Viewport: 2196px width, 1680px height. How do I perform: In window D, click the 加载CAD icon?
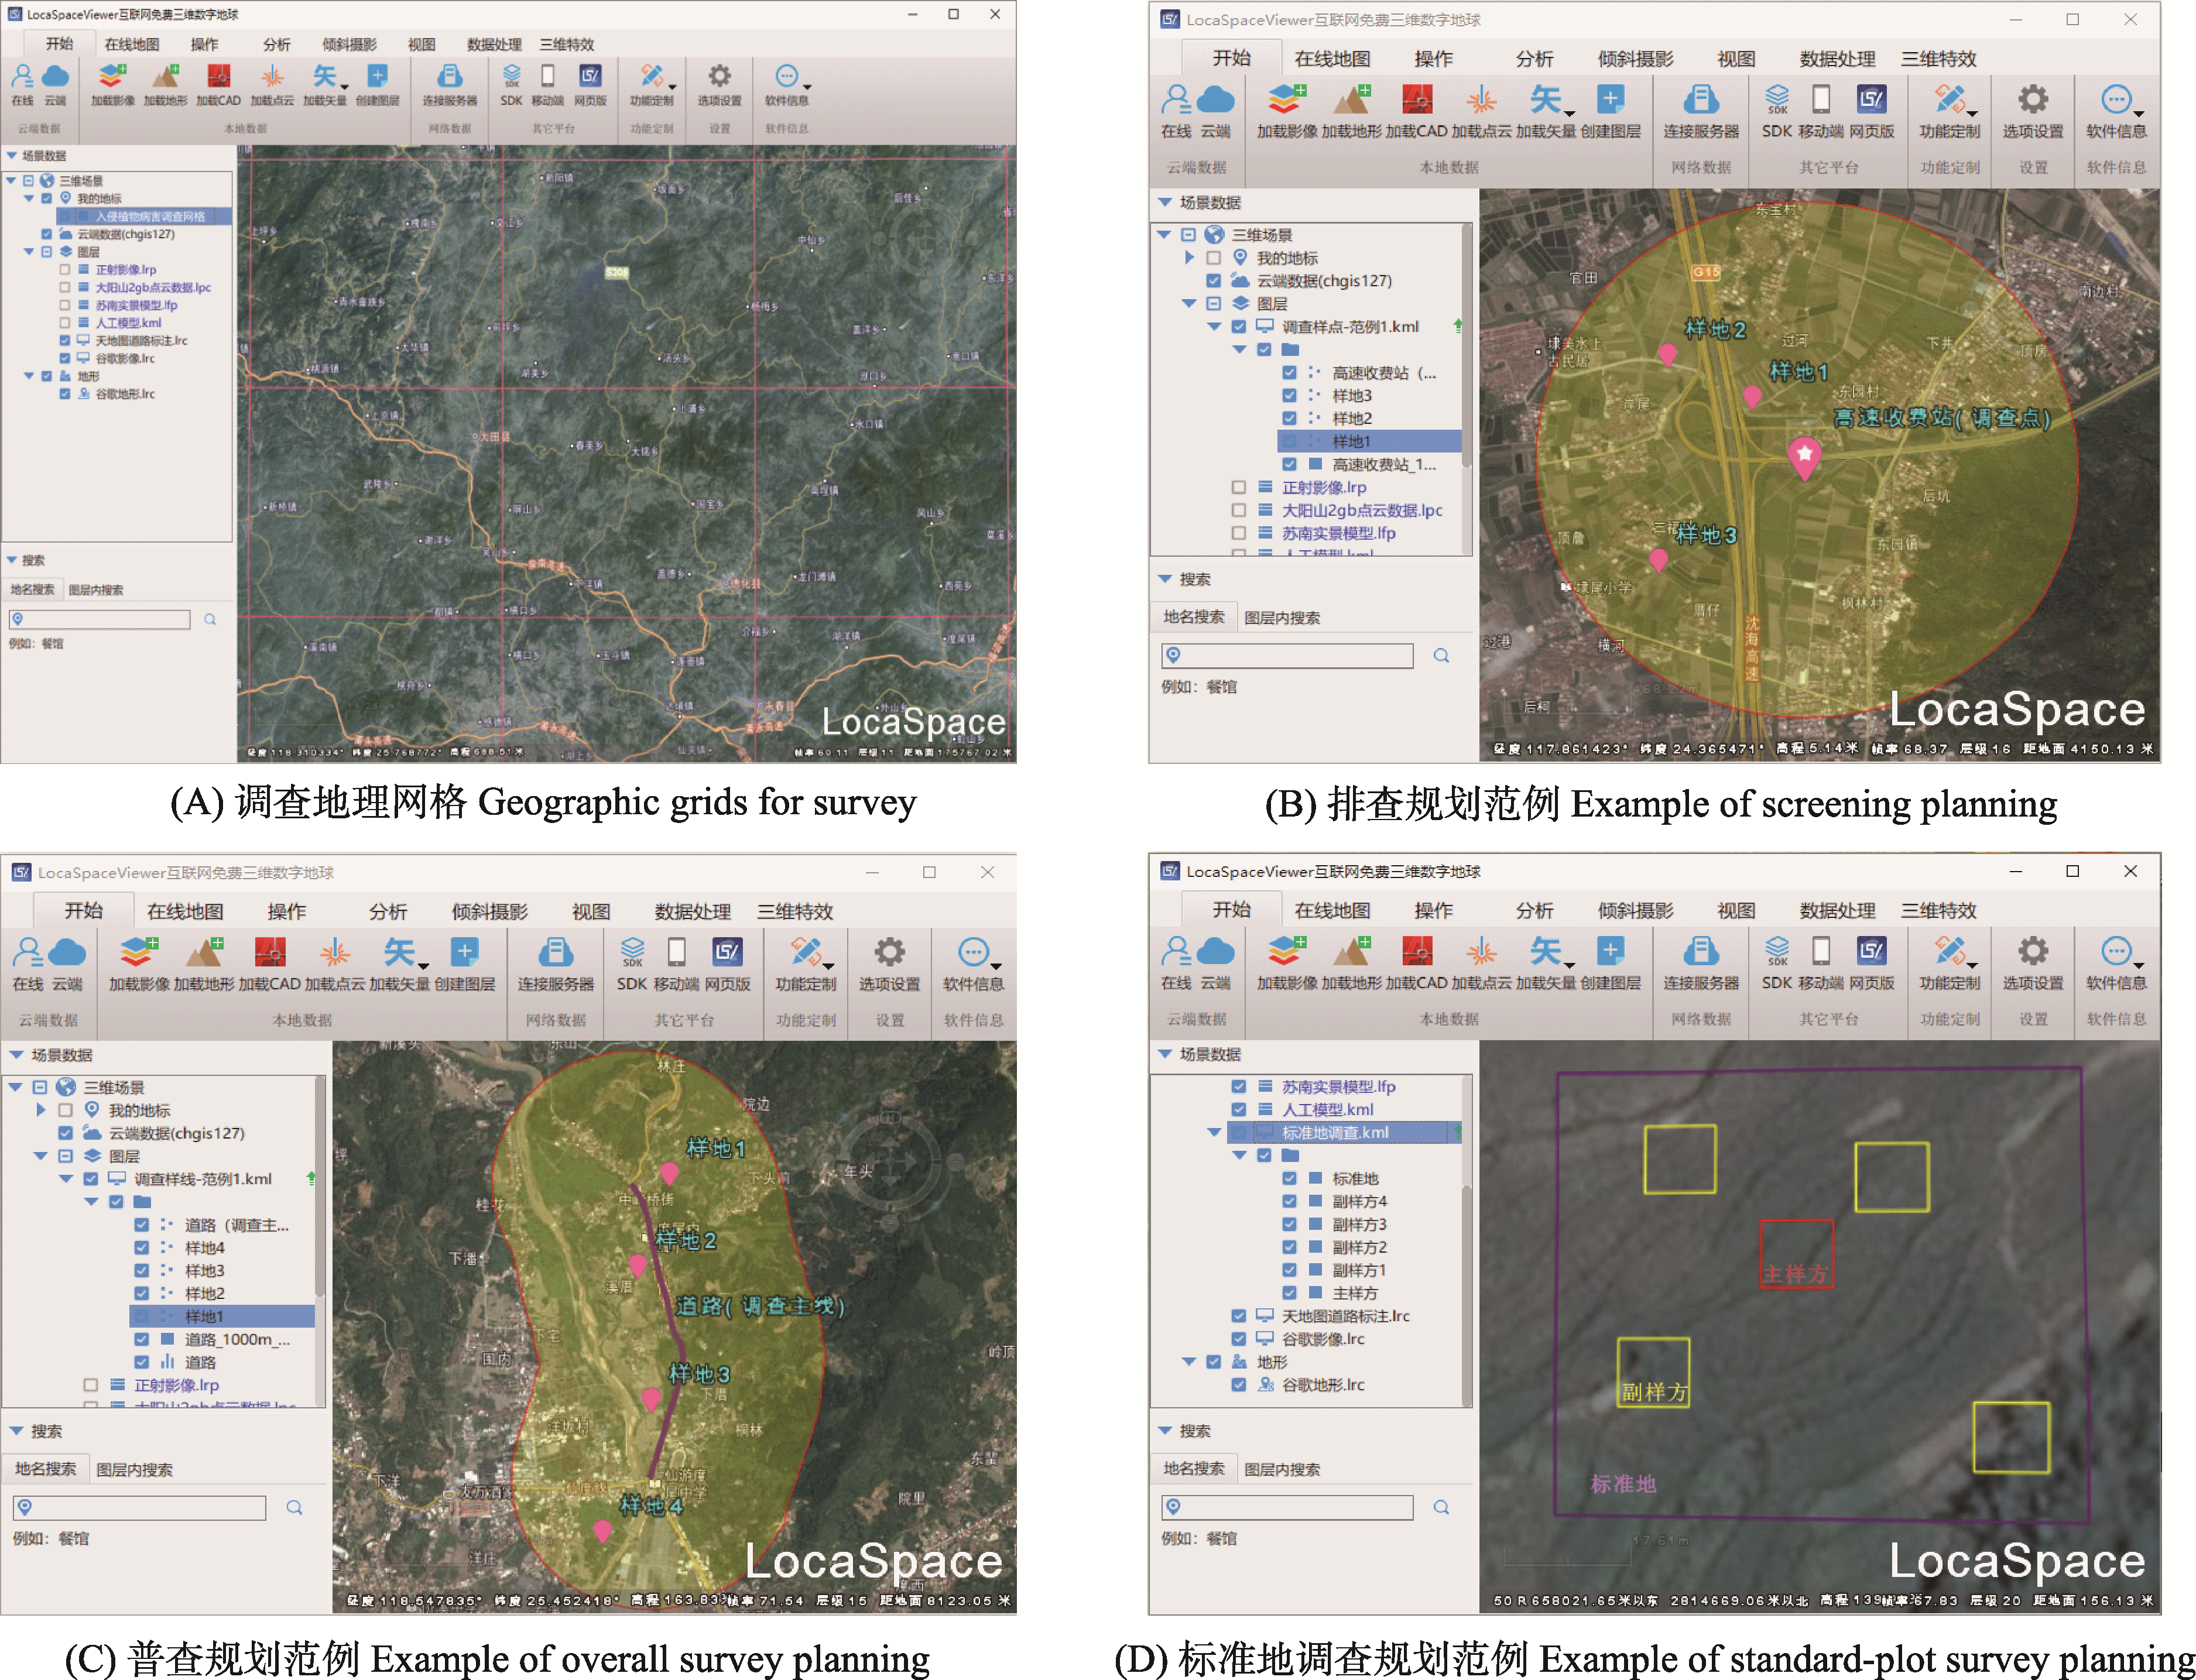coord(1417,950)
